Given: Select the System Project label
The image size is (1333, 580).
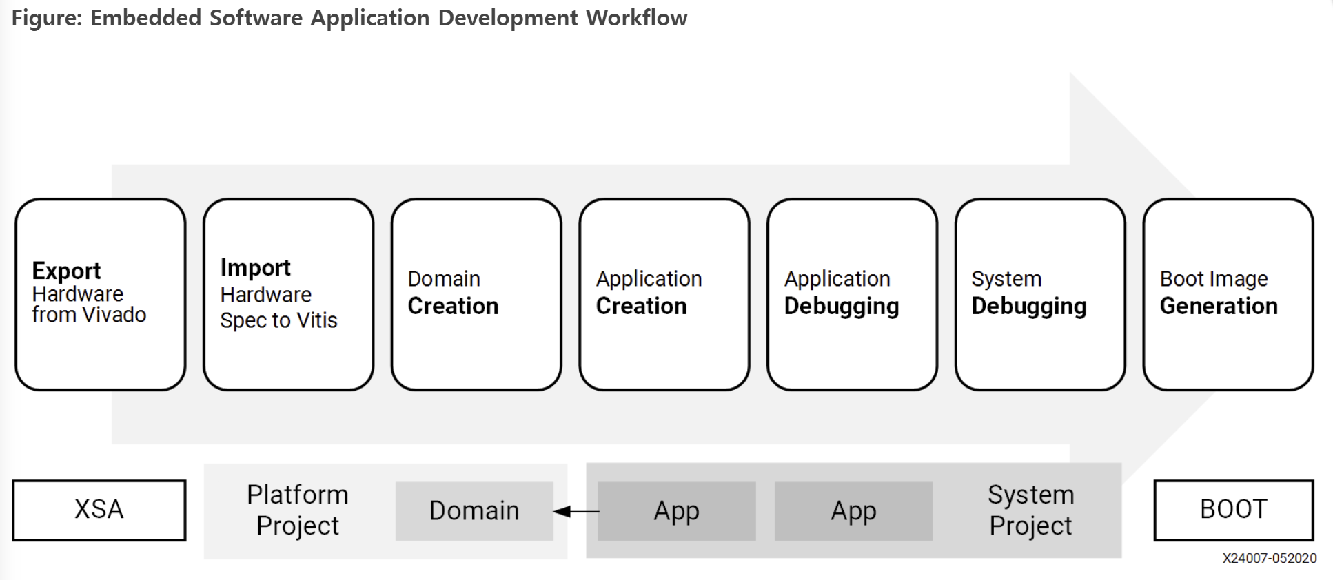Looking at the screenshot, I should [x=1031, y=510].
